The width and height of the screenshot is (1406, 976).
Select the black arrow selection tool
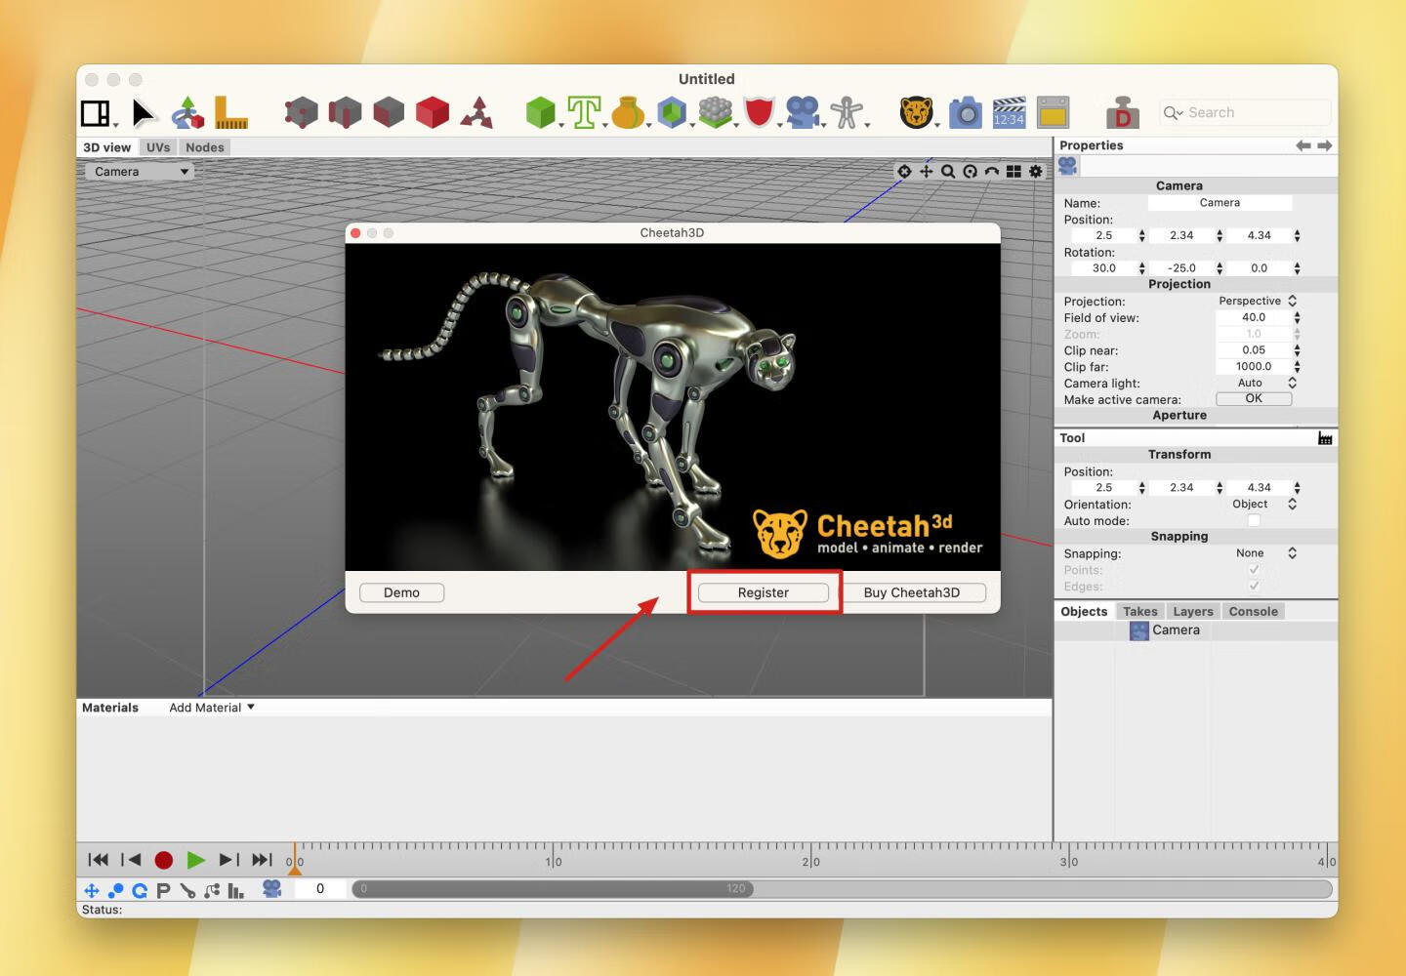tap(144, 113)
